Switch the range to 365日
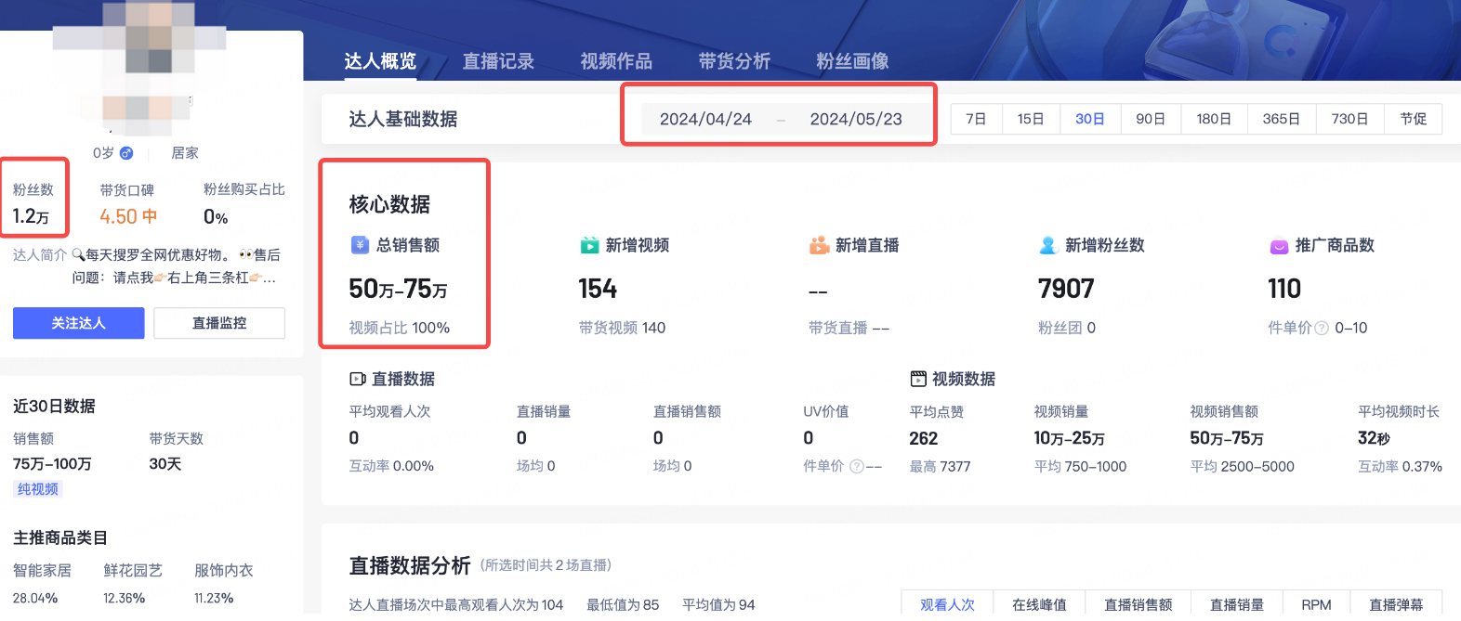The height and width of the screenshot is (621, 1461). point(1281,119)
